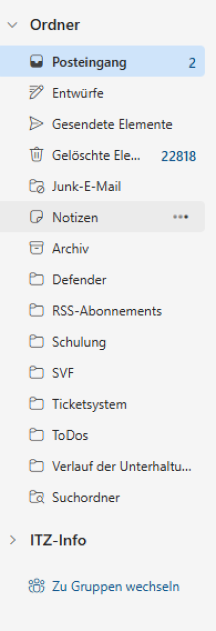This screenshot has width=216, height=631.
Task: Open the three-dot menu on Notizen
Action: pyautogui.click(x=181, y=217)
